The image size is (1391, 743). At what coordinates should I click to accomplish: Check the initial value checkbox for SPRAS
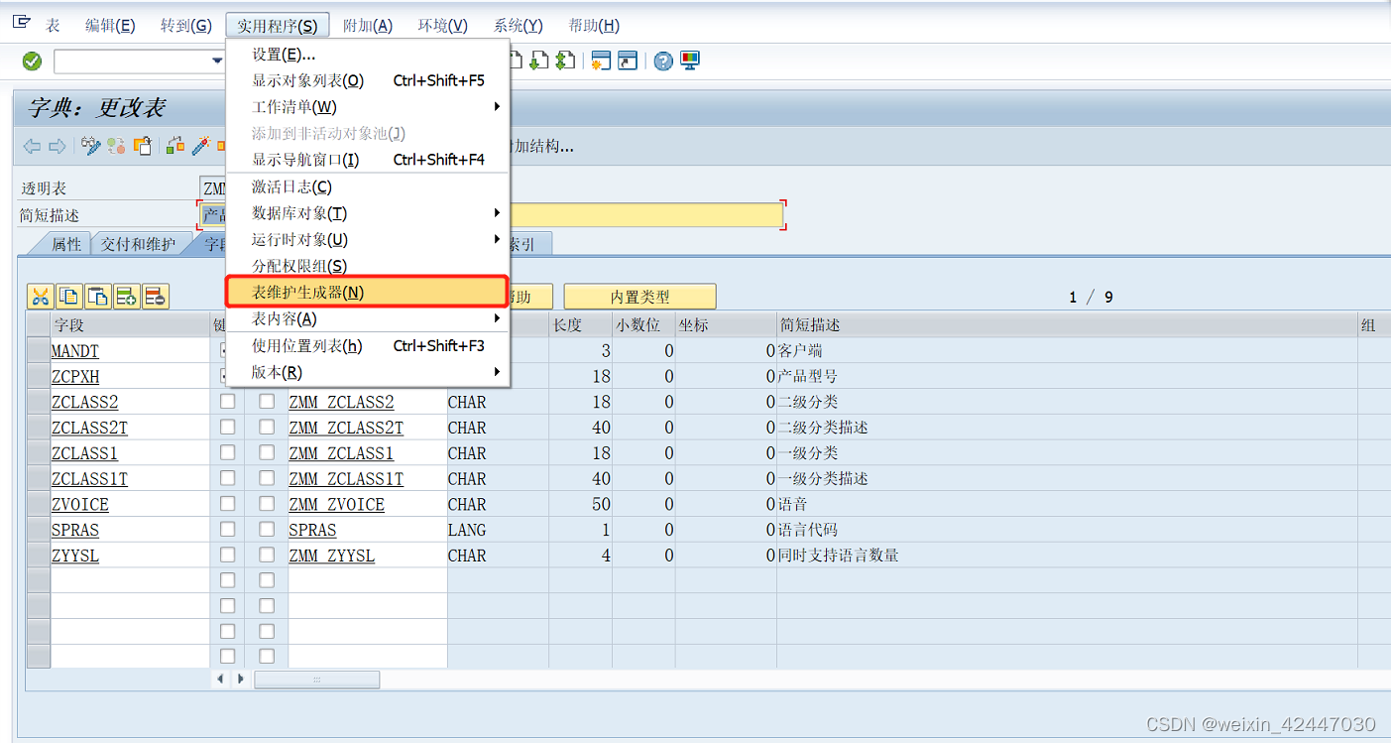pos(265,529)
